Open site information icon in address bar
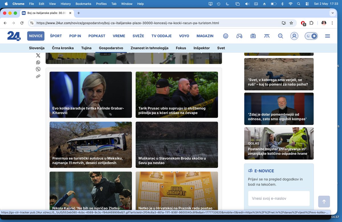The width and height of the screenshot is (342, 222). (x=32, y=23)
